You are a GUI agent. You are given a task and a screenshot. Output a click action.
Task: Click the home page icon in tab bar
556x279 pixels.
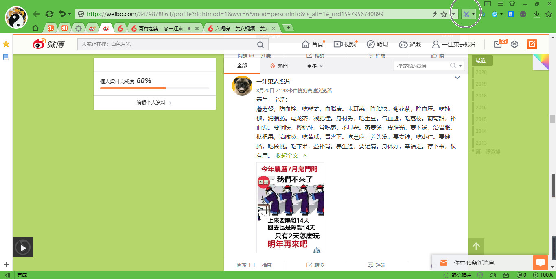(x=35, y=28)
